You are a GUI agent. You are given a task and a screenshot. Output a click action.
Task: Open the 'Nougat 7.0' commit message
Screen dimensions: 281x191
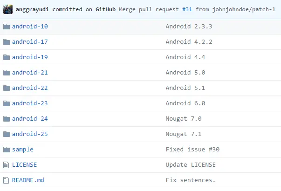(x=184, y=119)
